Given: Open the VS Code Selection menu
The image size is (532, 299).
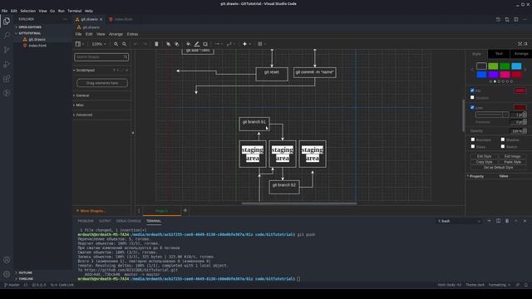Looking at the screenshot, I should (x=27, y=11).
